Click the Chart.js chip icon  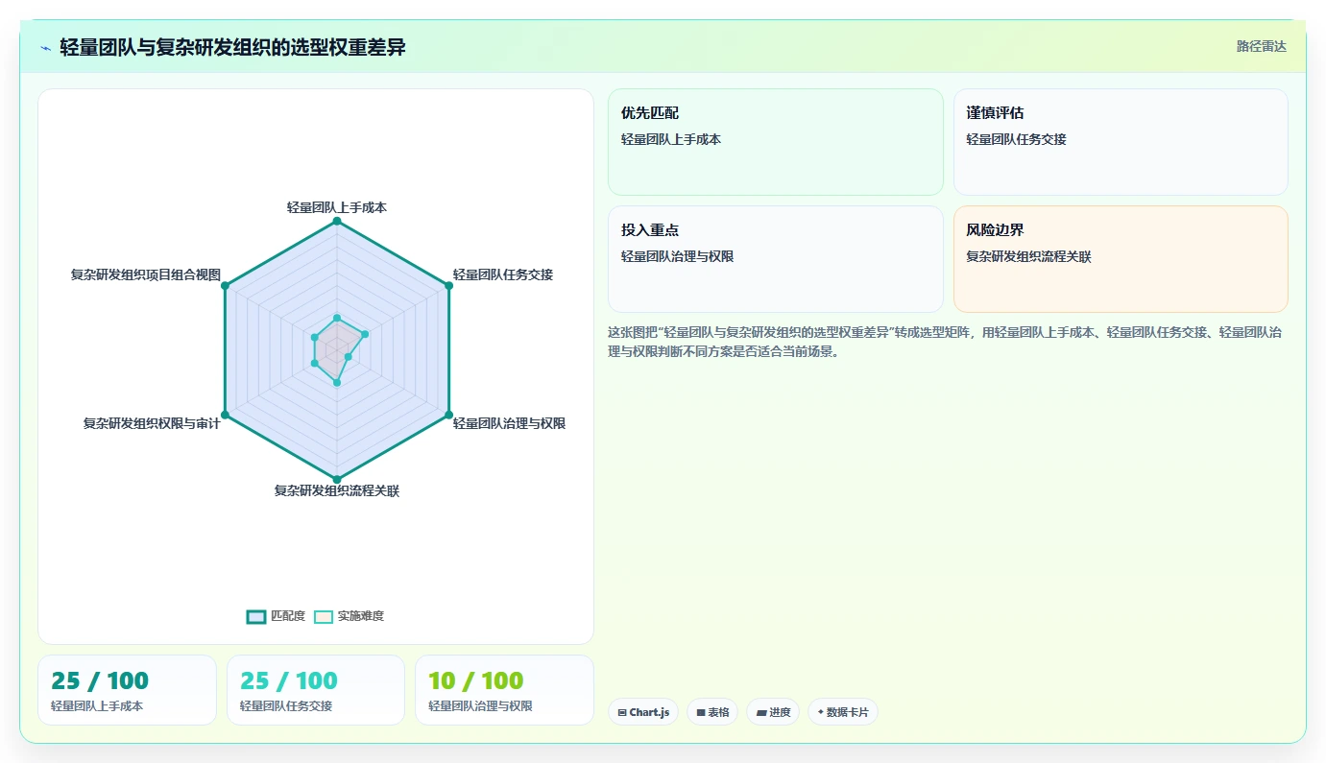pos(622,712)
